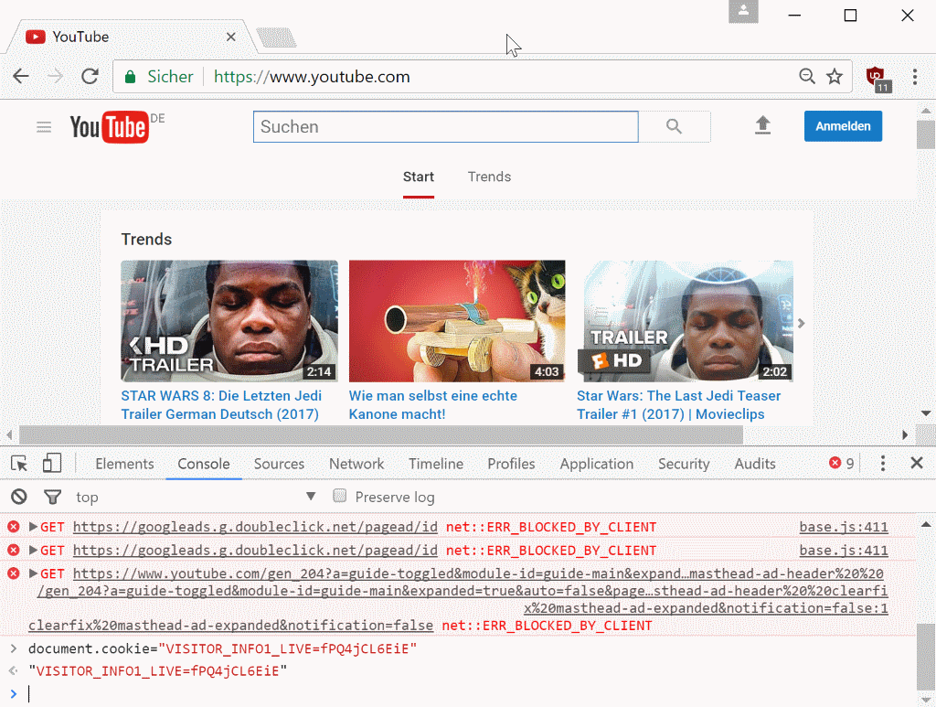This screenshot has height=707, width=936.
Task: Open the Sources tab
Action: tap(279, 464)
